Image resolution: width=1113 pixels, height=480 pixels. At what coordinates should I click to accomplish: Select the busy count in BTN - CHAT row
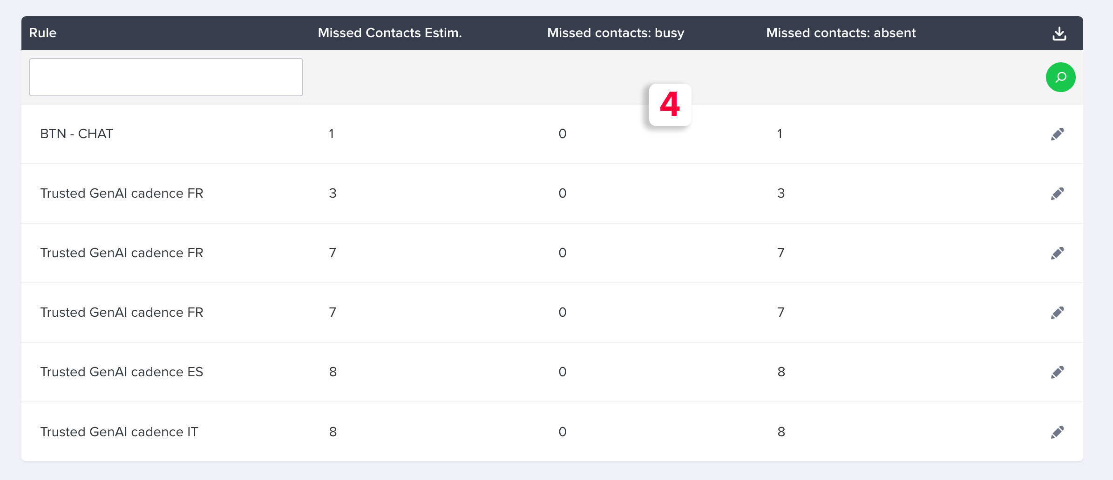click(x=563, y=134)
